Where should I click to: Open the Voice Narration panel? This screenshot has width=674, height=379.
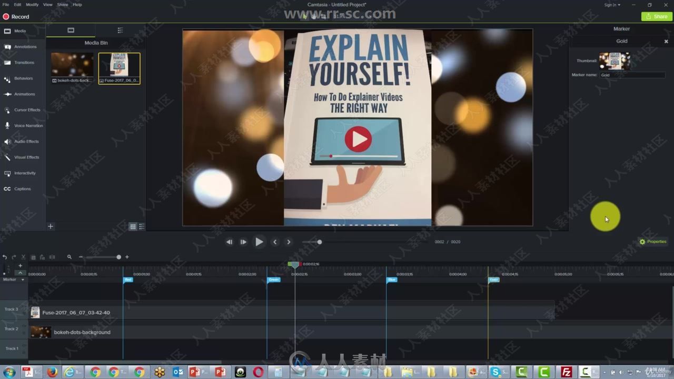tap(23, 126)
